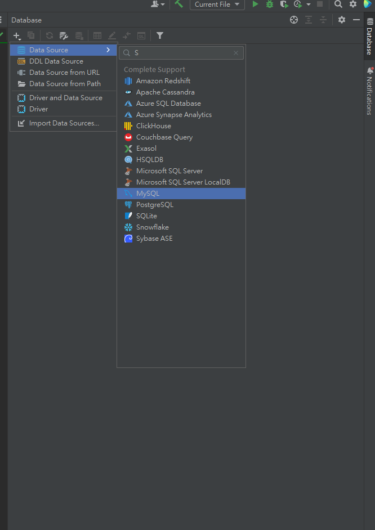The image size is (375, 530).
Task: Click the Collapse All icon
Action: coord(323,20)
